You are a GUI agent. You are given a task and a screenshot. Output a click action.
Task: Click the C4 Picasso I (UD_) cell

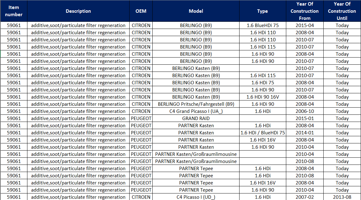click(196, 197)
